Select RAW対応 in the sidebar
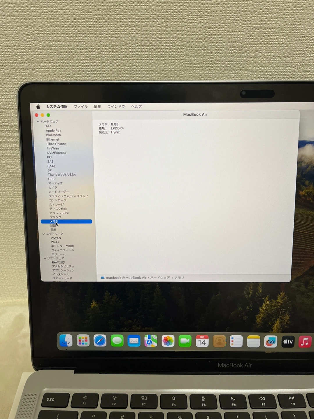Image resolution: width=314 pixels, height=419 pixels. [x=58, y=262]
